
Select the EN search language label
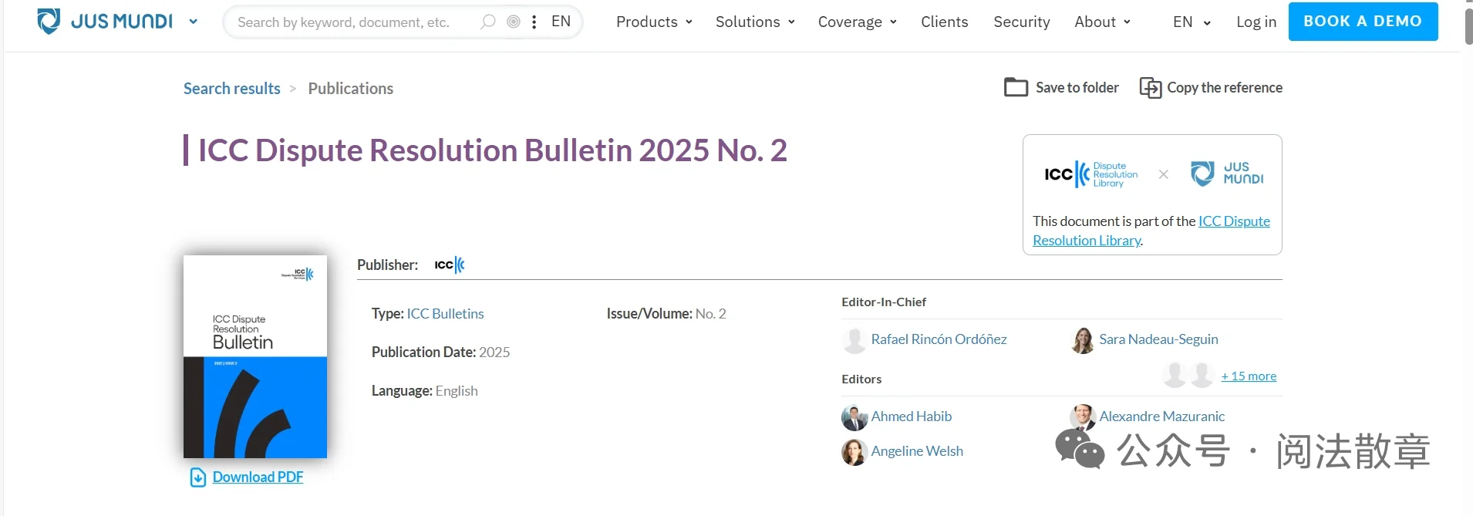point(561,22)
